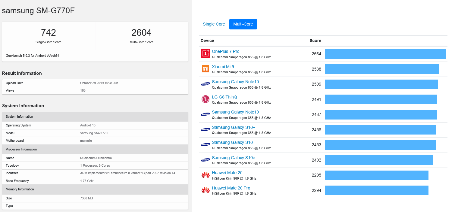Click the Huawei Mate 20 Pro score bar
This screenshot has height=212, width=455.
[377, 190]
